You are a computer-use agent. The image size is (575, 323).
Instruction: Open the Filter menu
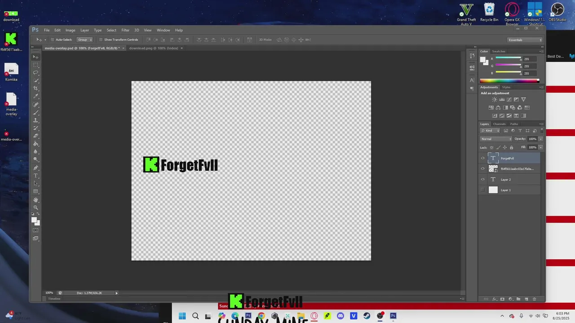click(x=125, y=30)
